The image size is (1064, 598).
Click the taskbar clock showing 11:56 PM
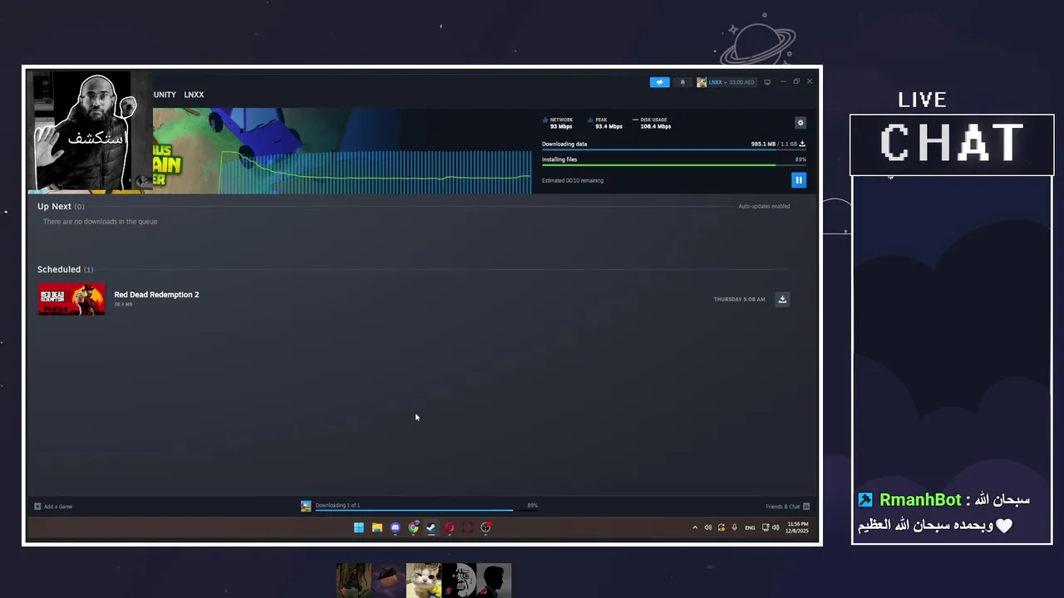pos(797,527)
